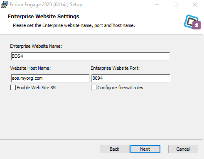204x159 pixels.
Task: Minimize the setup window
Action: [157, 5]
